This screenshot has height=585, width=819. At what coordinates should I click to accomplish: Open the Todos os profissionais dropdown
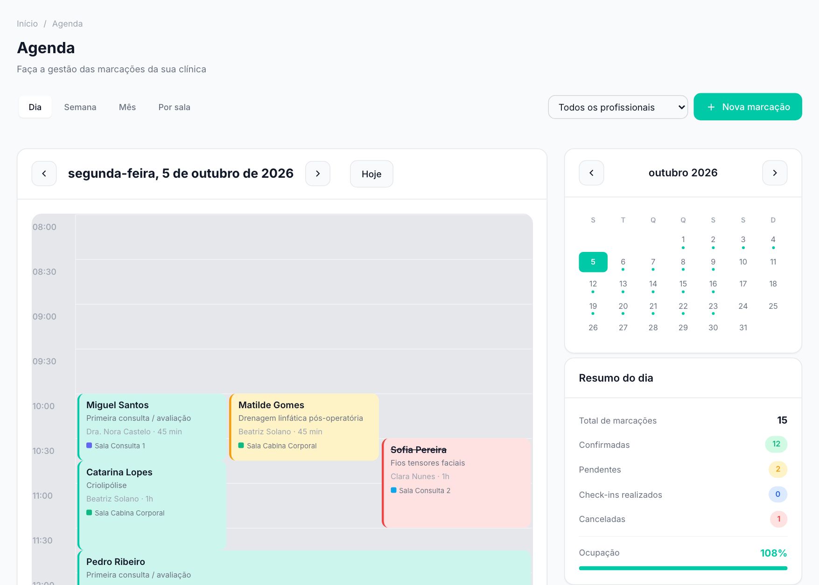pos(618,107)
